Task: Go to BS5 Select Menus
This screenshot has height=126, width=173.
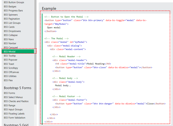Action: (x=13, y=97)
